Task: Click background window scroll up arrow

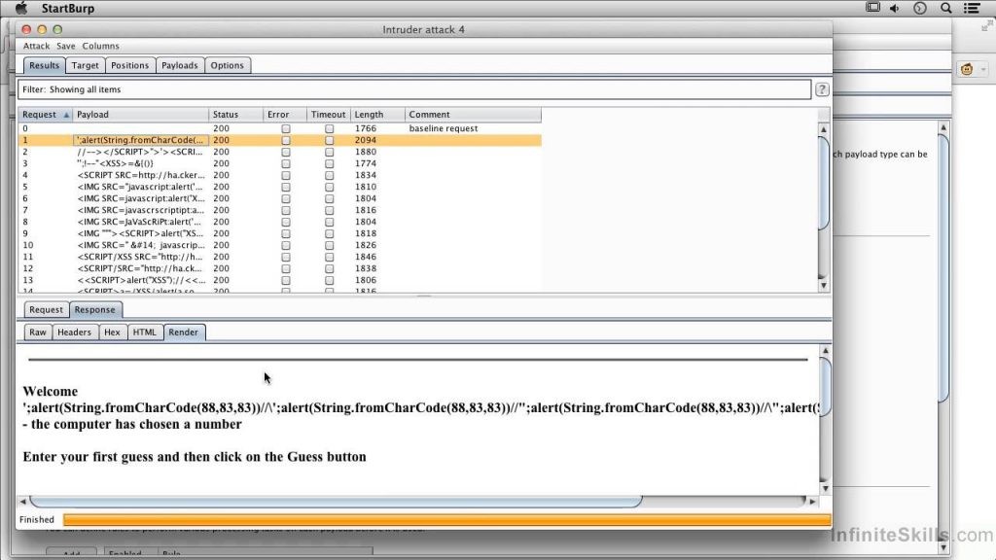Action: [943, 127]
